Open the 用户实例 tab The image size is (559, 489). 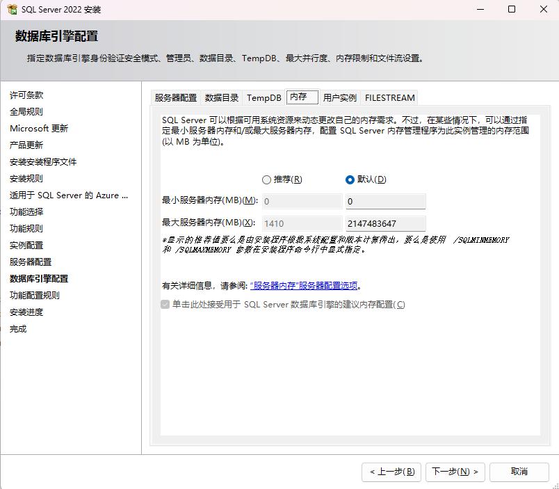(340, 98)
